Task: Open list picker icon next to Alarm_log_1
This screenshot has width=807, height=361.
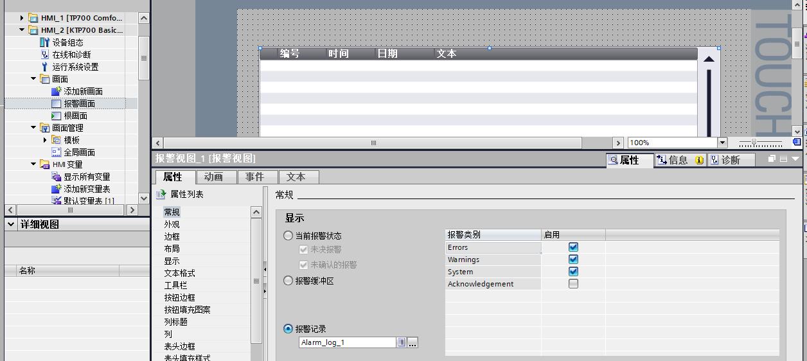Action: pos(402,342)
